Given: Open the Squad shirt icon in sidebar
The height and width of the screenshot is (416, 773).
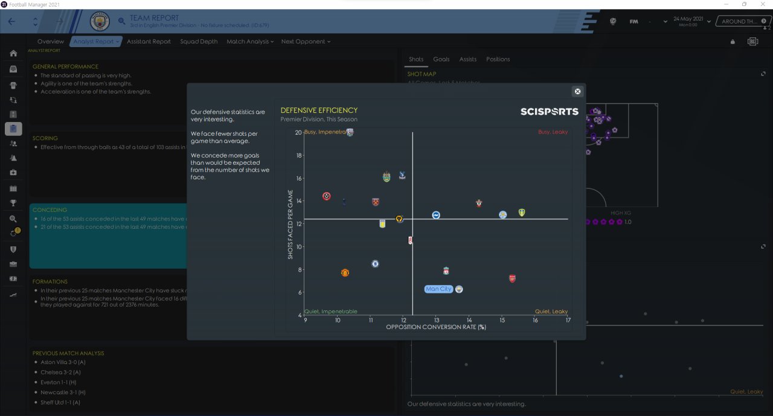Looking at the screenshot, I should tap(13, 84).
